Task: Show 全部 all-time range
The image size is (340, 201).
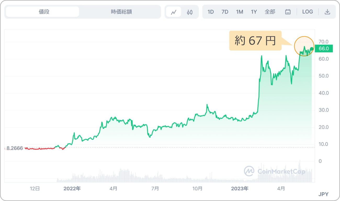Action: click(x=270, y=12)
